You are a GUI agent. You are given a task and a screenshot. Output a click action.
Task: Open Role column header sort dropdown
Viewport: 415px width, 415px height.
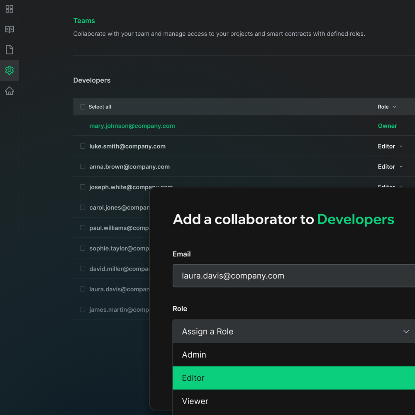(x=387, y=107)
